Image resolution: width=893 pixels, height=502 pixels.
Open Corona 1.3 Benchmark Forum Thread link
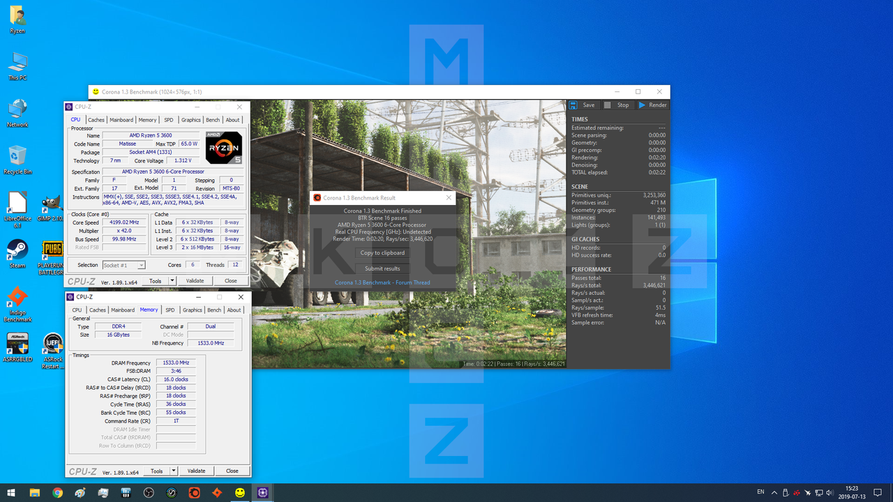(x=382, y=282)
